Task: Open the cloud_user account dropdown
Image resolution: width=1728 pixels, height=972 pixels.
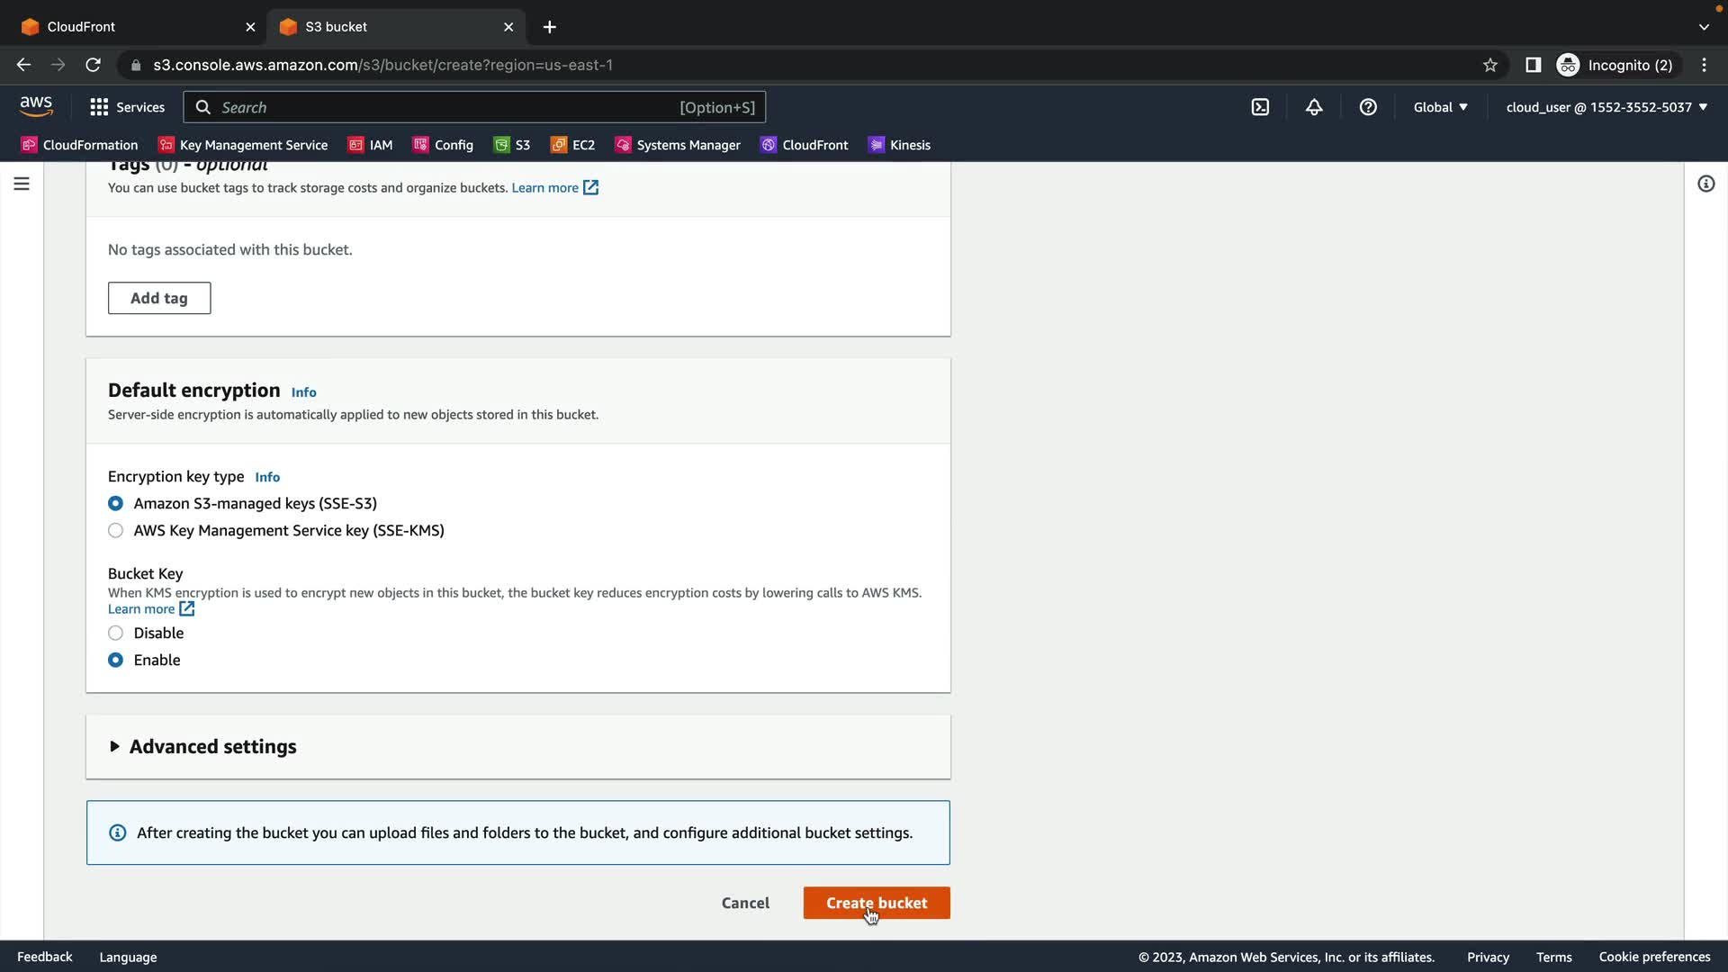Action: click(1606, 107)
